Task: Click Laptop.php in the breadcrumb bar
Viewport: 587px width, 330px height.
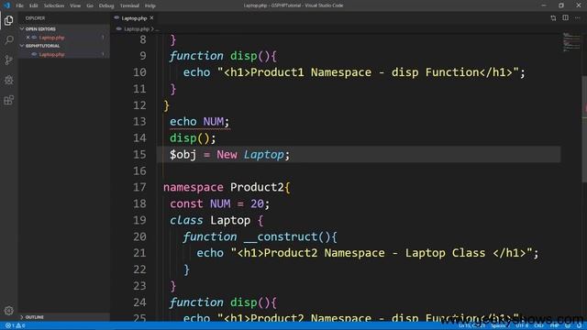Action: tap(137, 28)
